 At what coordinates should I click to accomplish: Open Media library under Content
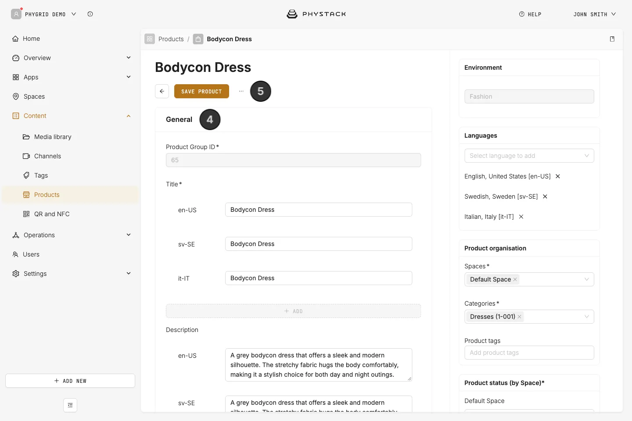tap(70, 137)
